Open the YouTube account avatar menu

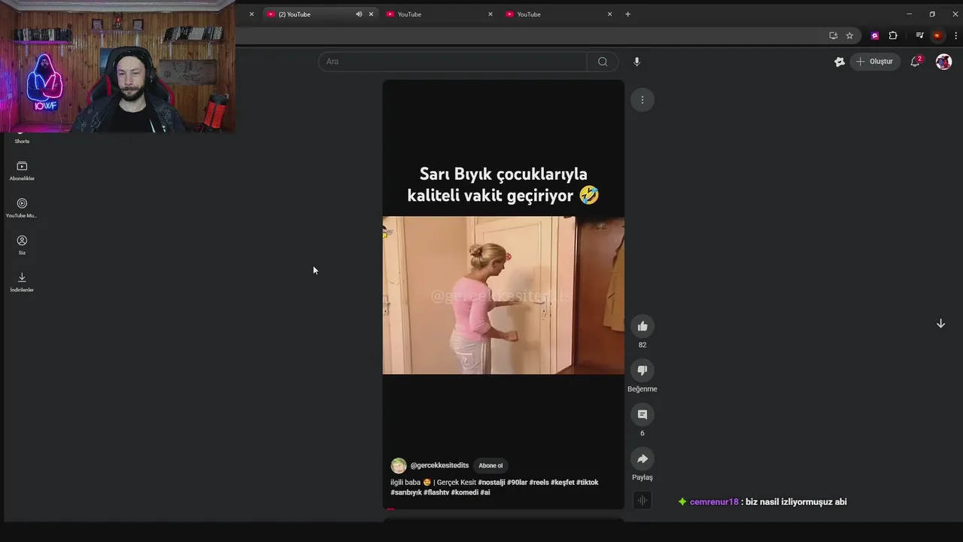coord(943,62)
